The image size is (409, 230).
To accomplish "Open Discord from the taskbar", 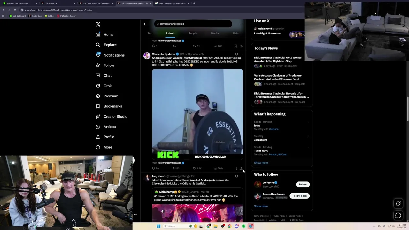I will tap(236, 226).
